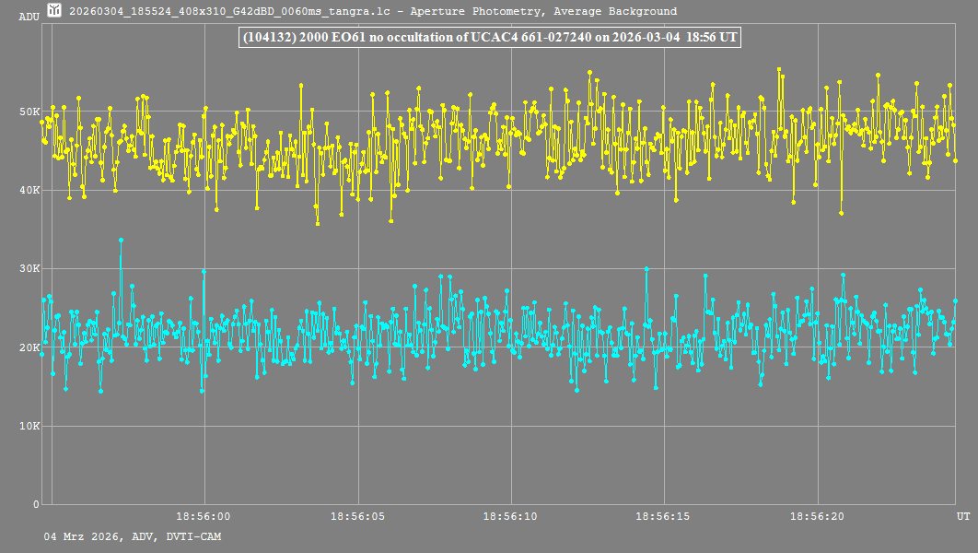Select the 18:56:15 time axis label
This screenshot has height=553, width=978.
pyautogui.click(x=664, y=517)
